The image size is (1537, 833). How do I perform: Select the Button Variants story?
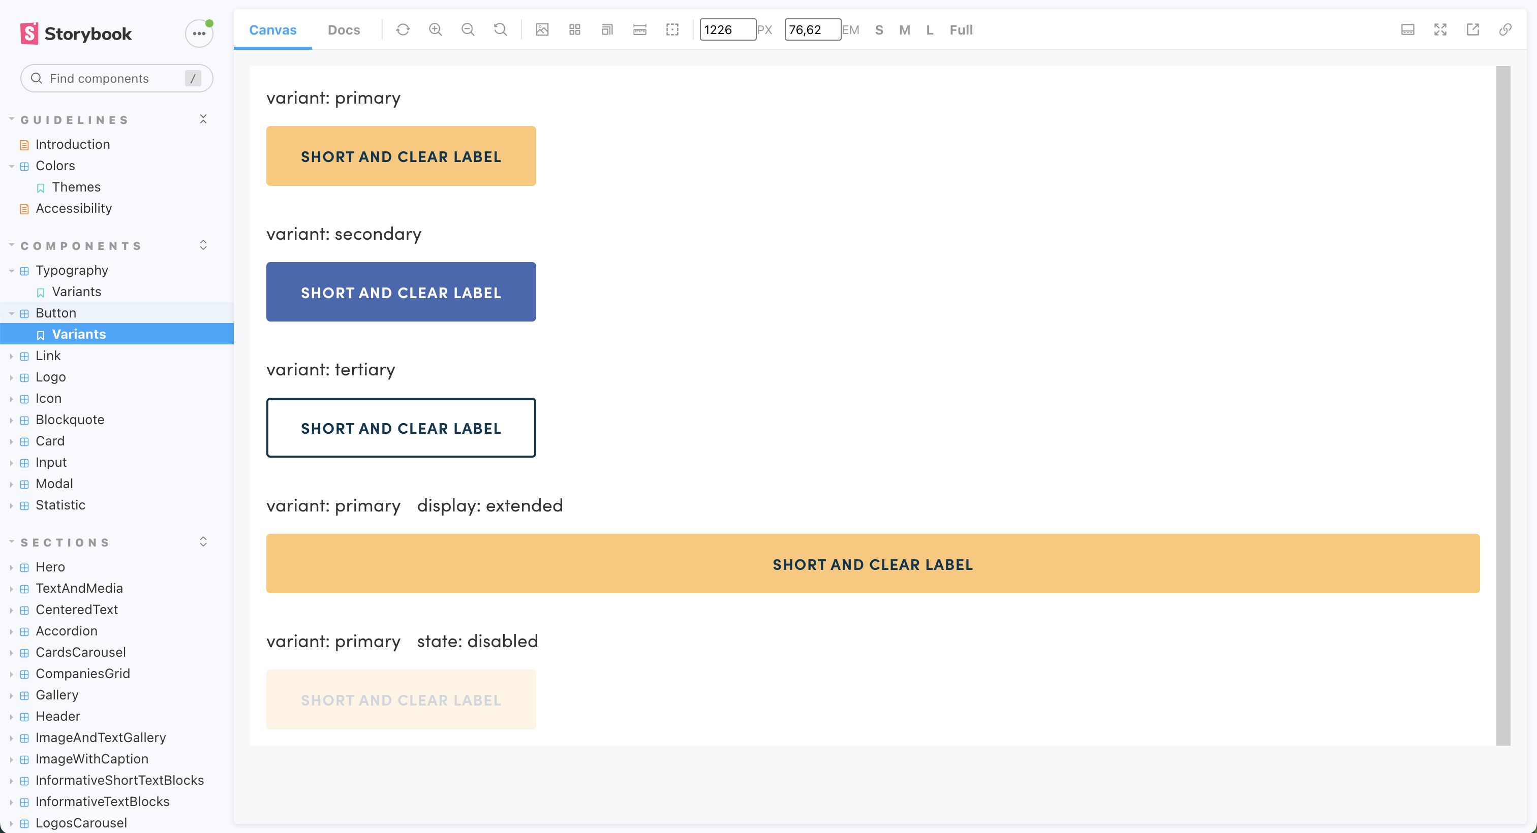click(117, 334)
